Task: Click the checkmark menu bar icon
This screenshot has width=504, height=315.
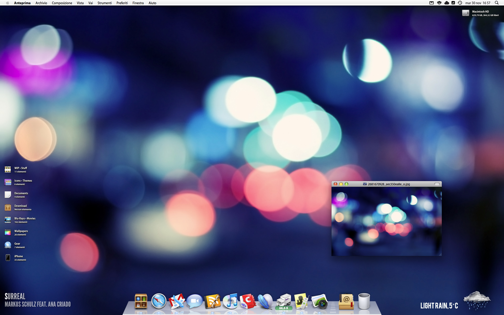Action: tap(453, 3)
